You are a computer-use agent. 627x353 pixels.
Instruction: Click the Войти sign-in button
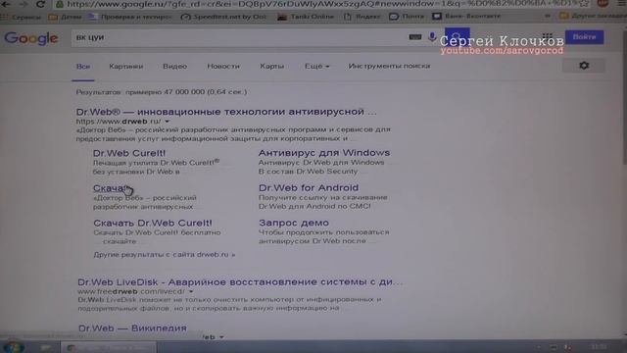584,37
